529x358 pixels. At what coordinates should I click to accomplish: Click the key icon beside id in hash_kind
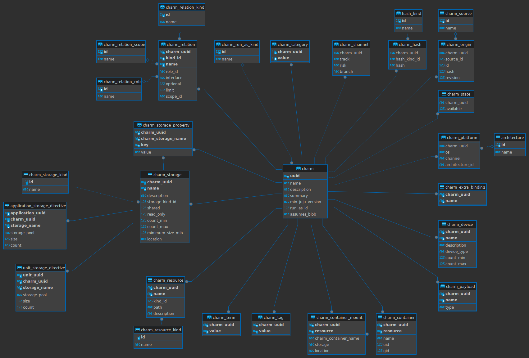click(x=399, y=21)
